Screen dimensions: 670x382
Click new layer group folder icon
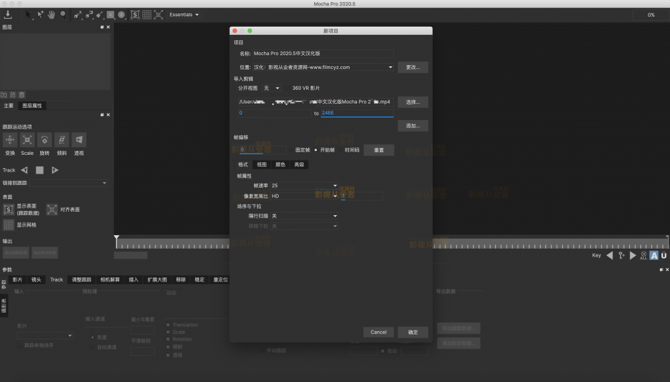point(4,95)
